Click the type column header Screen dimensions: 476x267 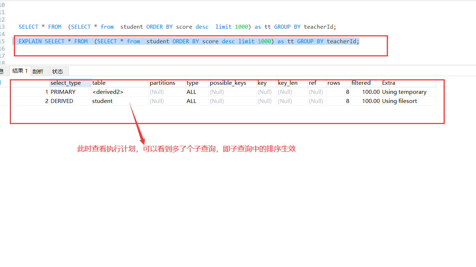coord(197,83)
